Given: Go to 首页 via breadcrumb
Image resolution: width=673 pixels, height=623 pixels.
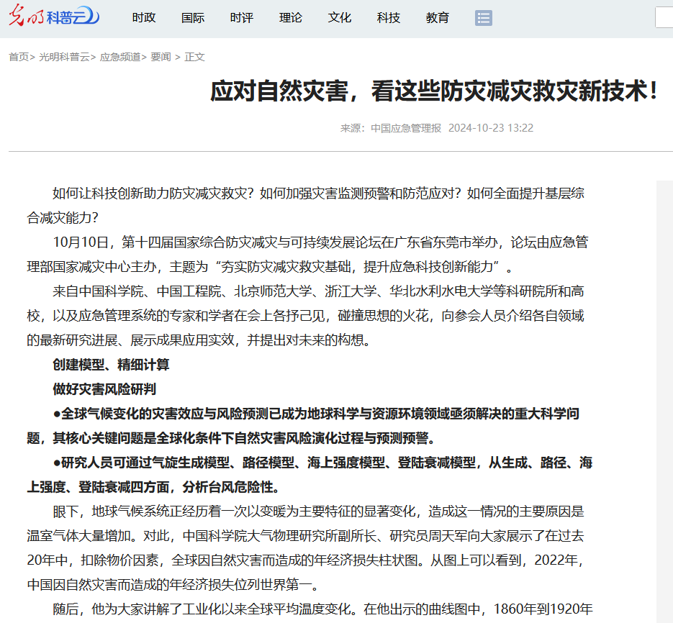Looking at the screenshot, I should 19,57.
